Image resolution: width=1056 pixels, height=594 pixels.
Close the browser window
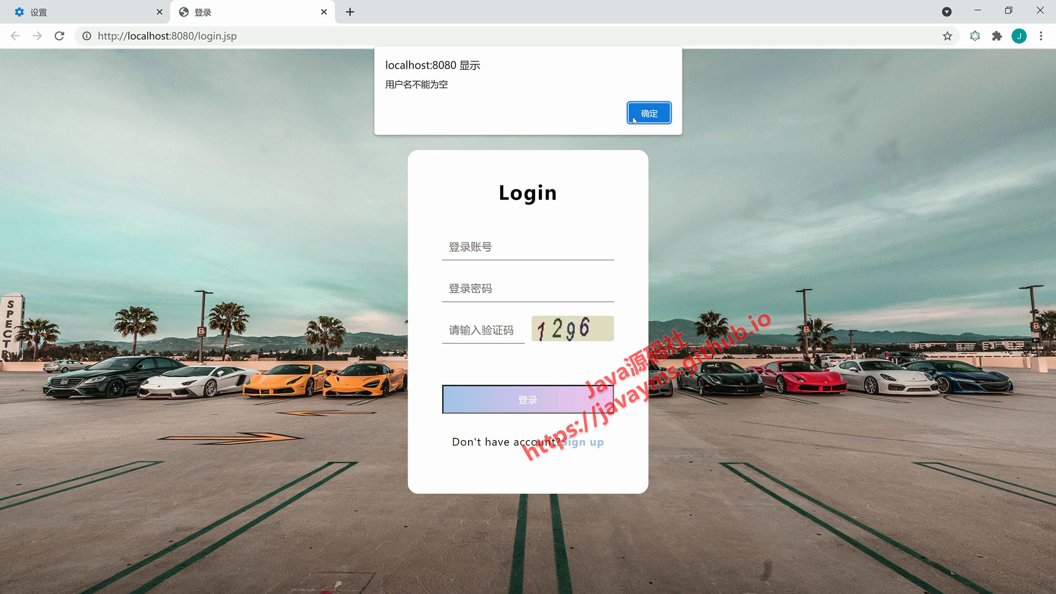(1040, 10)
